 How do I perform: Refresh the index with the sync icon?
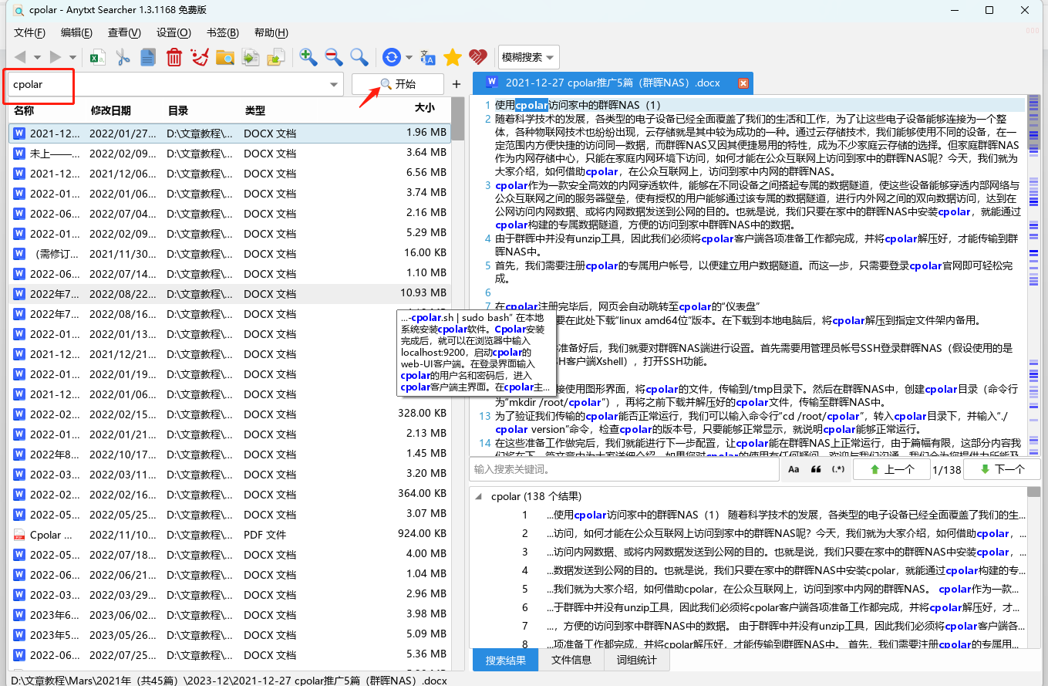(391, 56)
